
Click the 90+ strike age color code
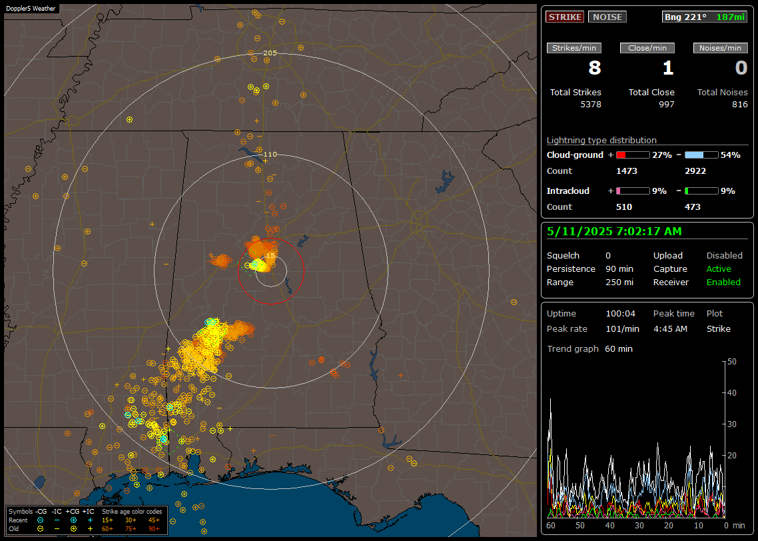pos(154,529)
